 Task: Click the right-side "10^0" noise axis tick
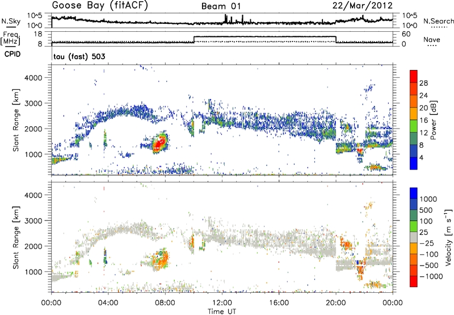tap(409, 26)
